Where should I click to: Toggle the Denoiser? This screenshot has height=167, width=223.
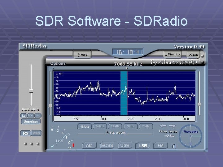[x=31, y=122]
